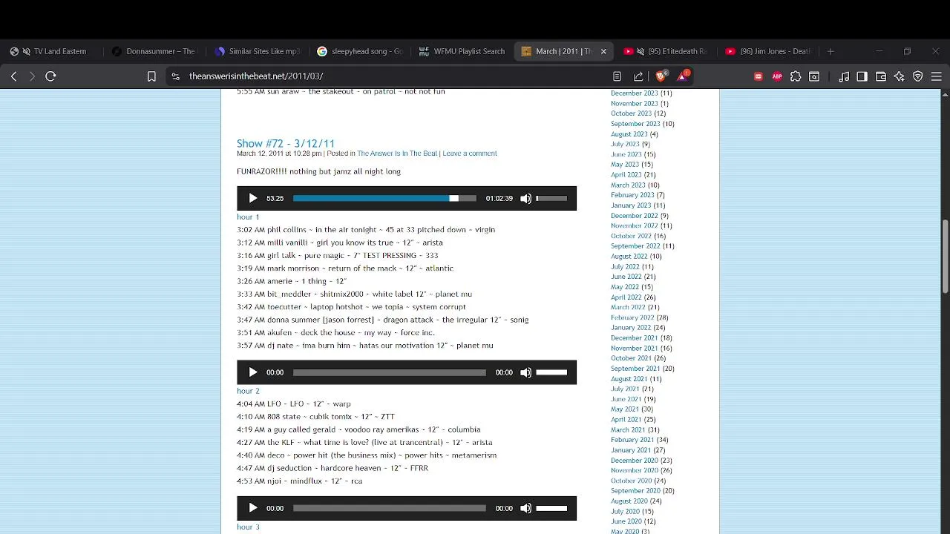Switch to the WFMU Playlist Search tab
950x534 pixels.
[462, 51]
